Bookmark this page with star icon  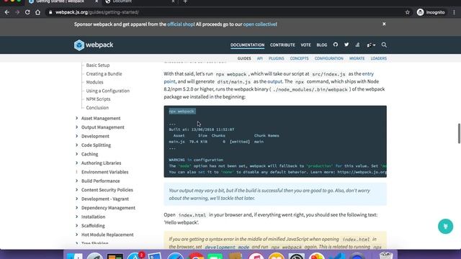(408, 12)
